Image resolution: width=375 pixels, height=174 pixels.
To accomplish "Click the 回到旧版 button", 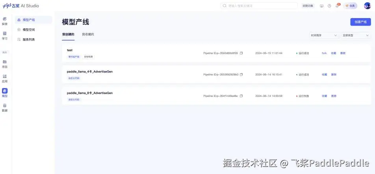I will click(x=308, y=6).
